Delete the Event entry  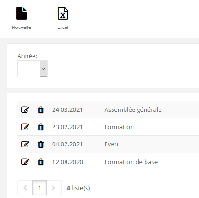click(x=41, y=144)
